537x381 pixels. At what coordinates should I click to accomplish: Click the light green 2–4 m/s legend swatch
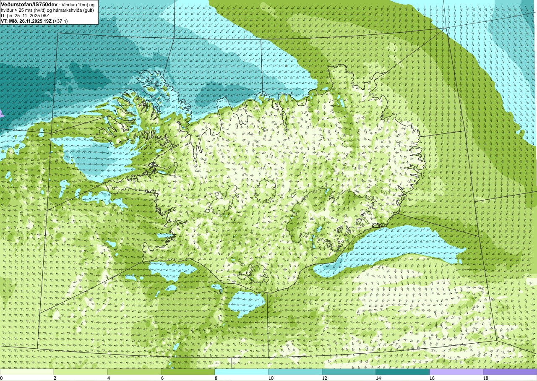pos(81,372)
